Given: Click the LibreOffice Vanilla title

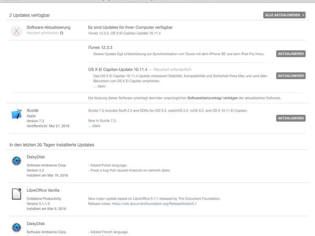Looking at the screenshot, I should tap(43, 190).
